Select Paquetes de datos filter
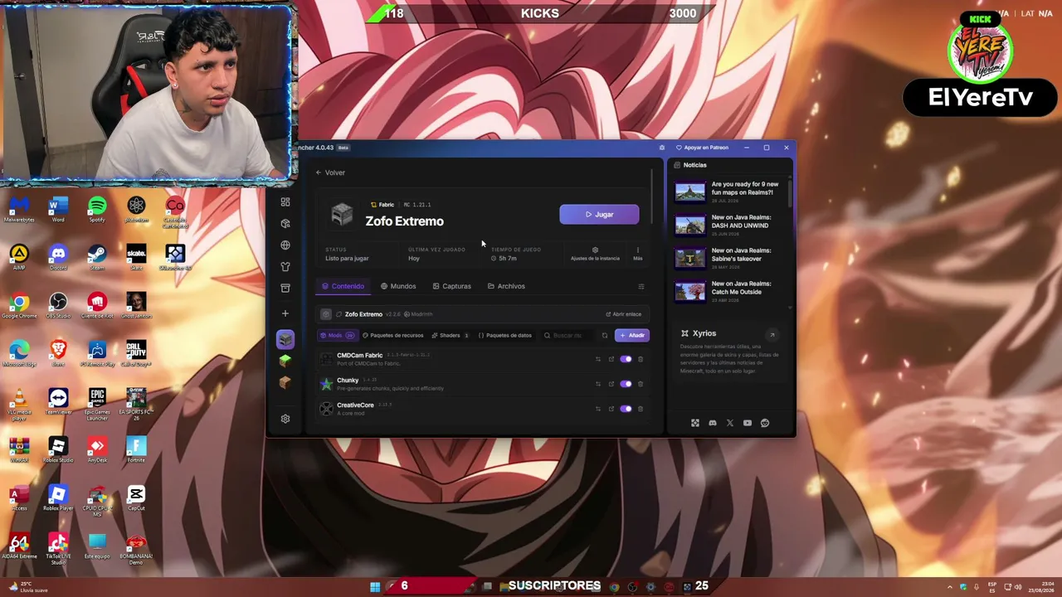 pos(504,336)
